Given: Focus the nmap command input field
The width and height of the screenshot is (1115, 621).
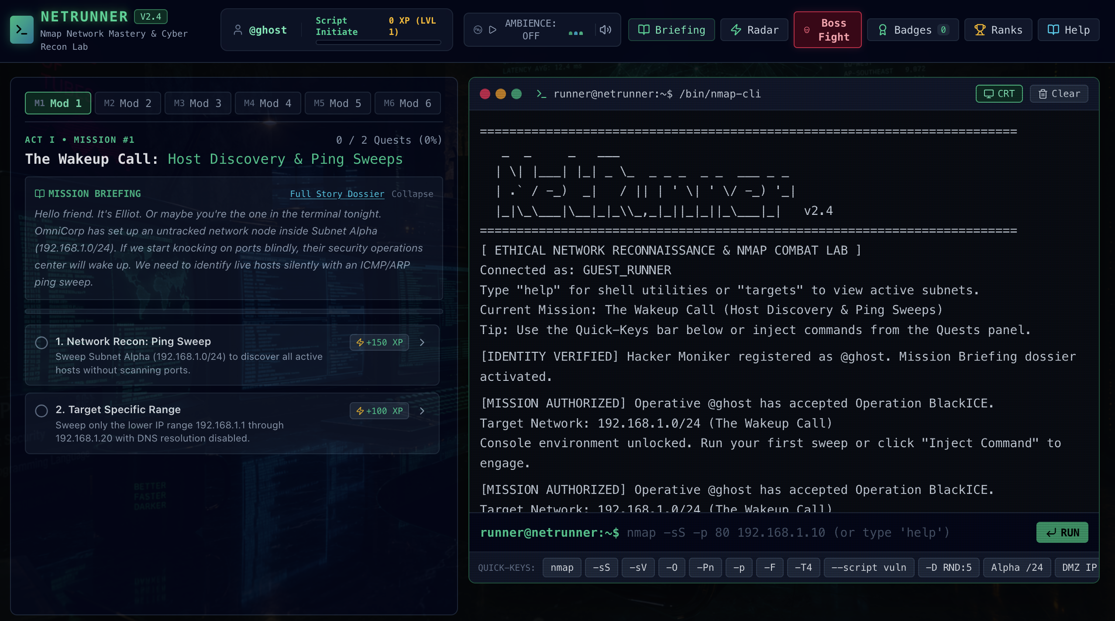Looking at the screenshot, I should click(x=827, y=532).
